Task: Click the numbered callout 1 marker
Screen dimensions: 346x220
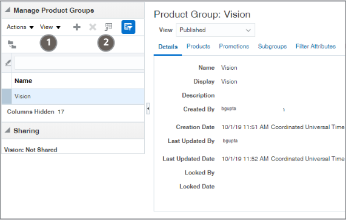Action: (48, 42)
